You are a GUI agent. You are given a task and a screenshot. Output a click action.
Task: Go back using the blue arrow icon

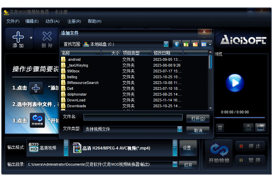[x=177, y=44]
